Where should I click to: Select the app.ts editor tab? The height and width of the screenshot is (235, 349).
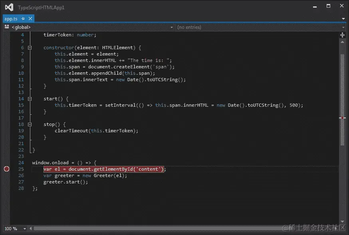click(10, 18)
